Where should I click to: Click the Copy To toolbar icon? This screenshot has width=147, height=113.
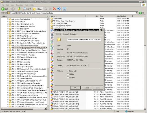pos(50,9)
